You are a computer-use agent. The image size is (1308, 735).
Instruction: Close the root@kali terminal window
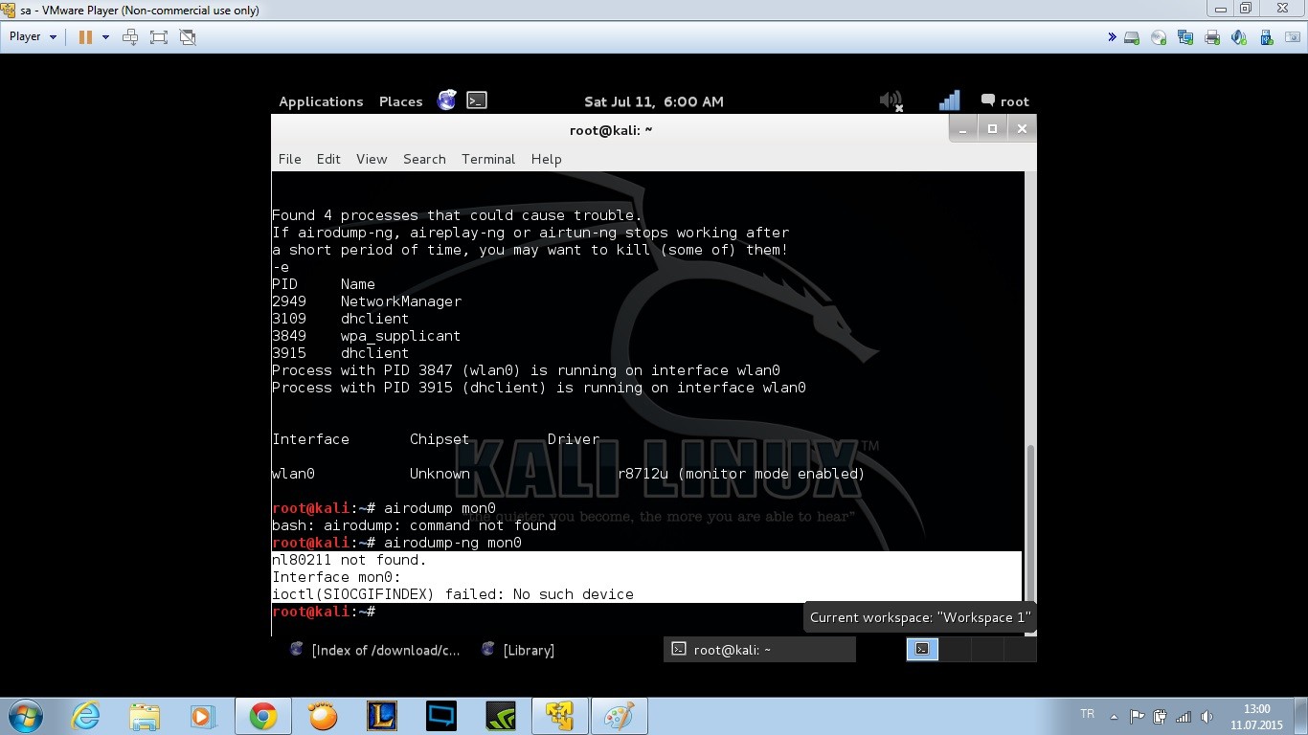point(1022,128)
